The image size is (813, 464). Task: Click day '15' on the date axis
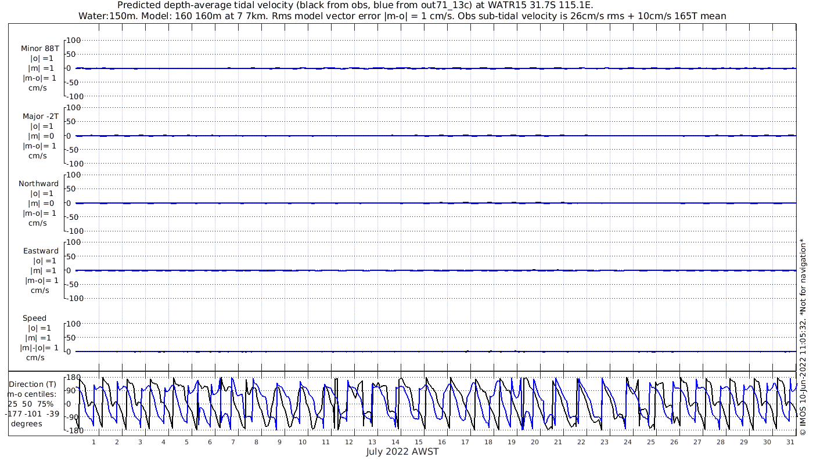tap(419, 442)
